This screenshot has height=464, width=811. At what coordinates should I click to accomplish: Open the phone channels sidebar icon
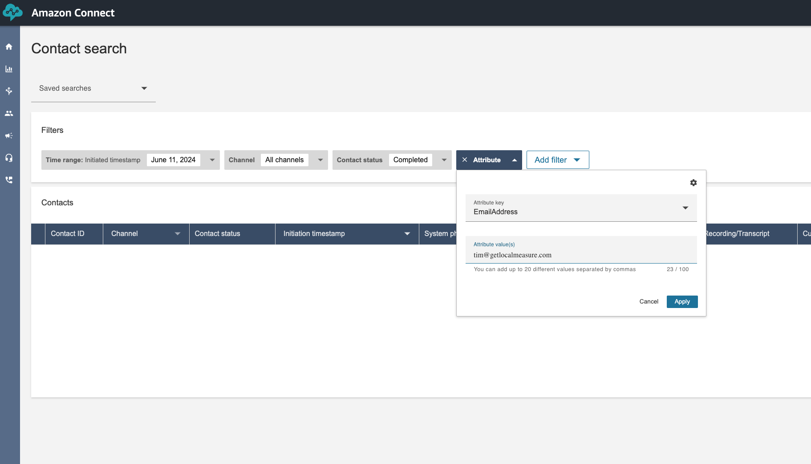click(x=9, y=180)
